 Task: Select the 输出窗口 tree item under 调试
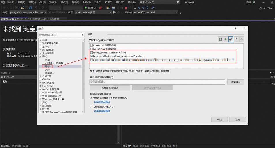pyautogui.click(x=50, y=73)
